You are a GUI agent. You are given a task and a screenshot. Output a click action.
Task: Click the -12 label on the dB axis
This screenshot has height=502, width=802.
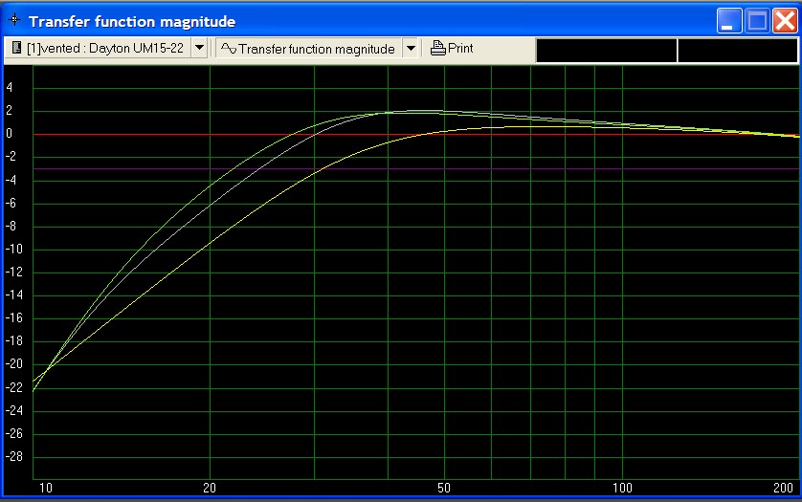(12, 273)
